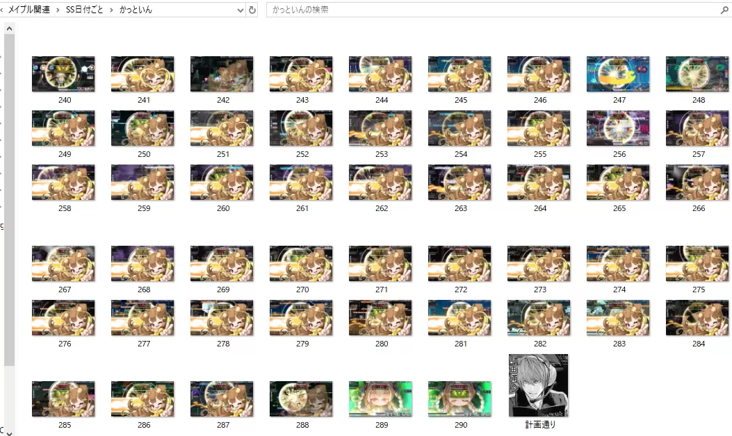The width and height of the screenshot is (732, 436).
Task: Choose the image named 258
Action: (x=63, y=183)
